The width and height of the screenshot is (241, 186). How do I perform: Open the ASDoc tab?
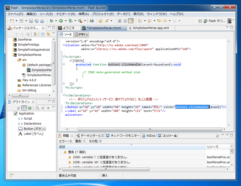point(149,136)
